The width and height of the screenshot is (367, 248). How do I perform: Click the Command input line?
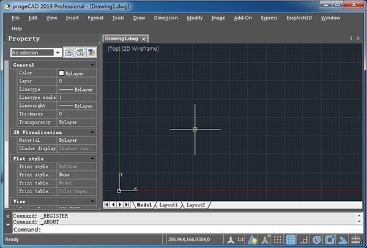(183, 230)
